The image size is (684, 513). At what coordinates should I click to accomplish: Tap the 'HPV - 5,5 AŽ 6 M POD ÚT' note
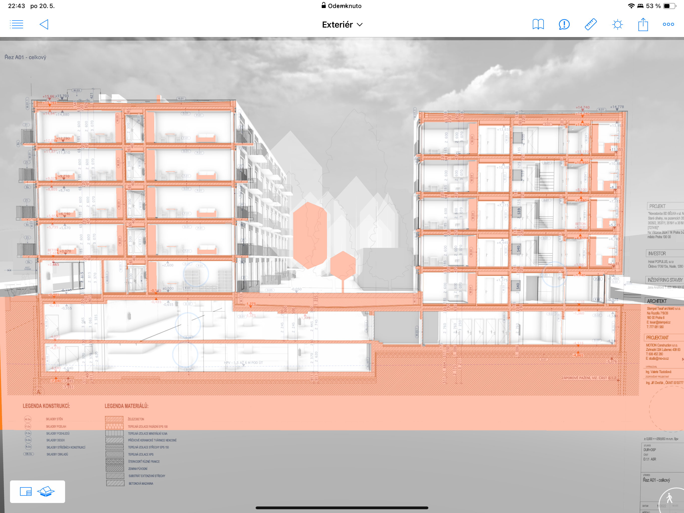click(x=243, y=363)
